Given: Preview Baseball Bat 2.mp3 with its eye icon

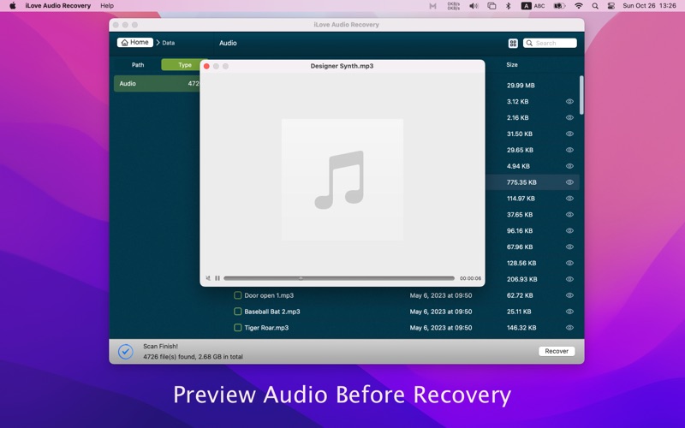Looking at the screenshot, I should pyautogui.click(x=569, y=312).
